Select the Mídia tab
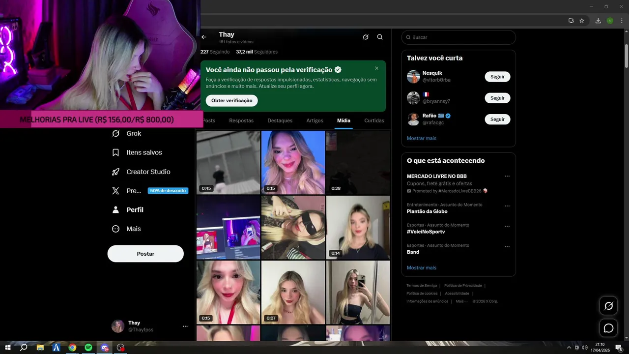Viewport: 629px width, 354px height. point(343,120)
